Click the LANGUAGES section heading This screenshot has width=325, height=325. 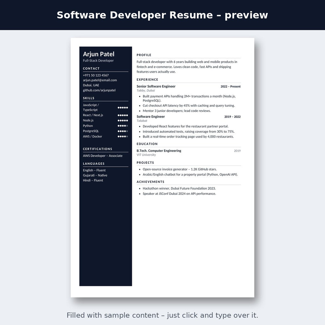coord(94,163)
